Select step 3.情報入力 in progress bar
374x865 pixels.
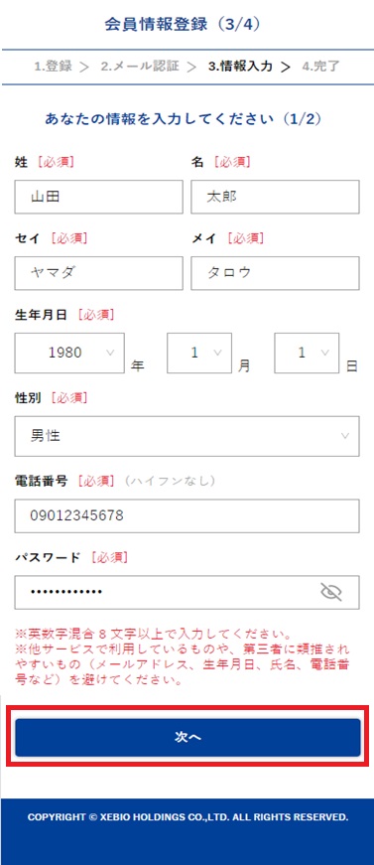(x=240, y=67)
